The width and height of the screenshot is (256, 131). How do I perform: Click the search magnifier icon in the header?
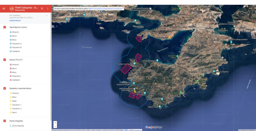click(x=42, y=8)
